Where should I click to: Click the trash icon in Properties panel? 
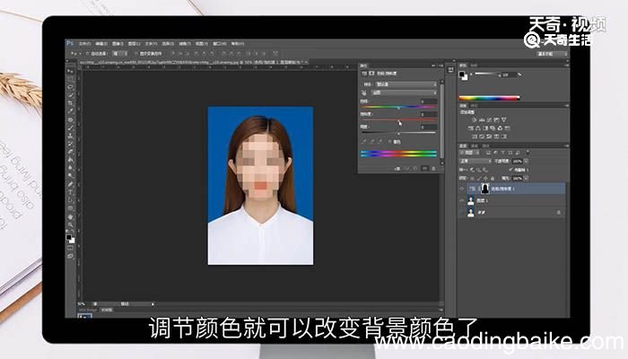(x=433, y=169)
